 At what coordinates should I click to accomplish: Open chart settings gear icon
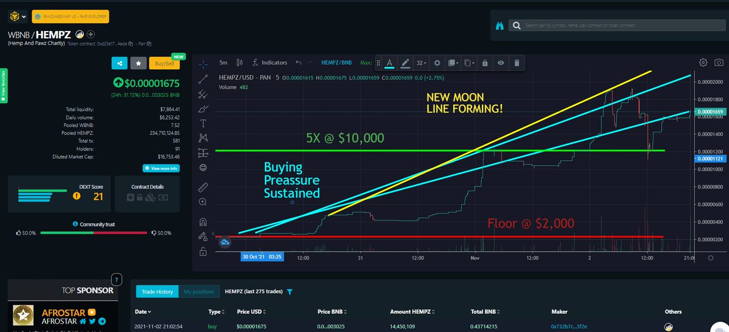703,63
